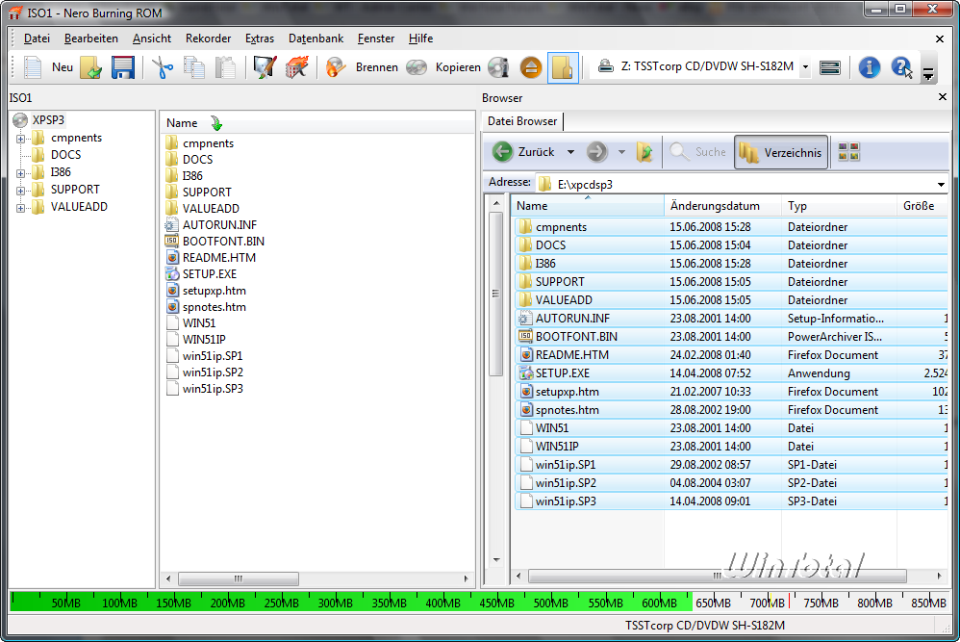Select the XPSP3 disc root node
This screenshot has width=960, height=642.
tap(48, 120)
